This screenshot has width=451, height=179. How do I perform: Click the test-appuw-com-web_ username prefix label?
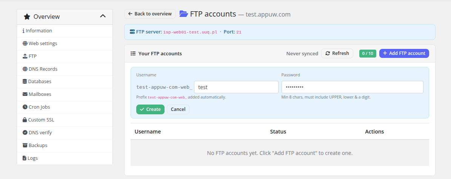coord(164,87)
